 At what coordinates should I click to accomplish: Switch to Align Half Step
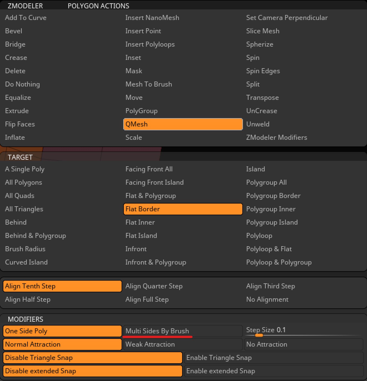(28, 299)
